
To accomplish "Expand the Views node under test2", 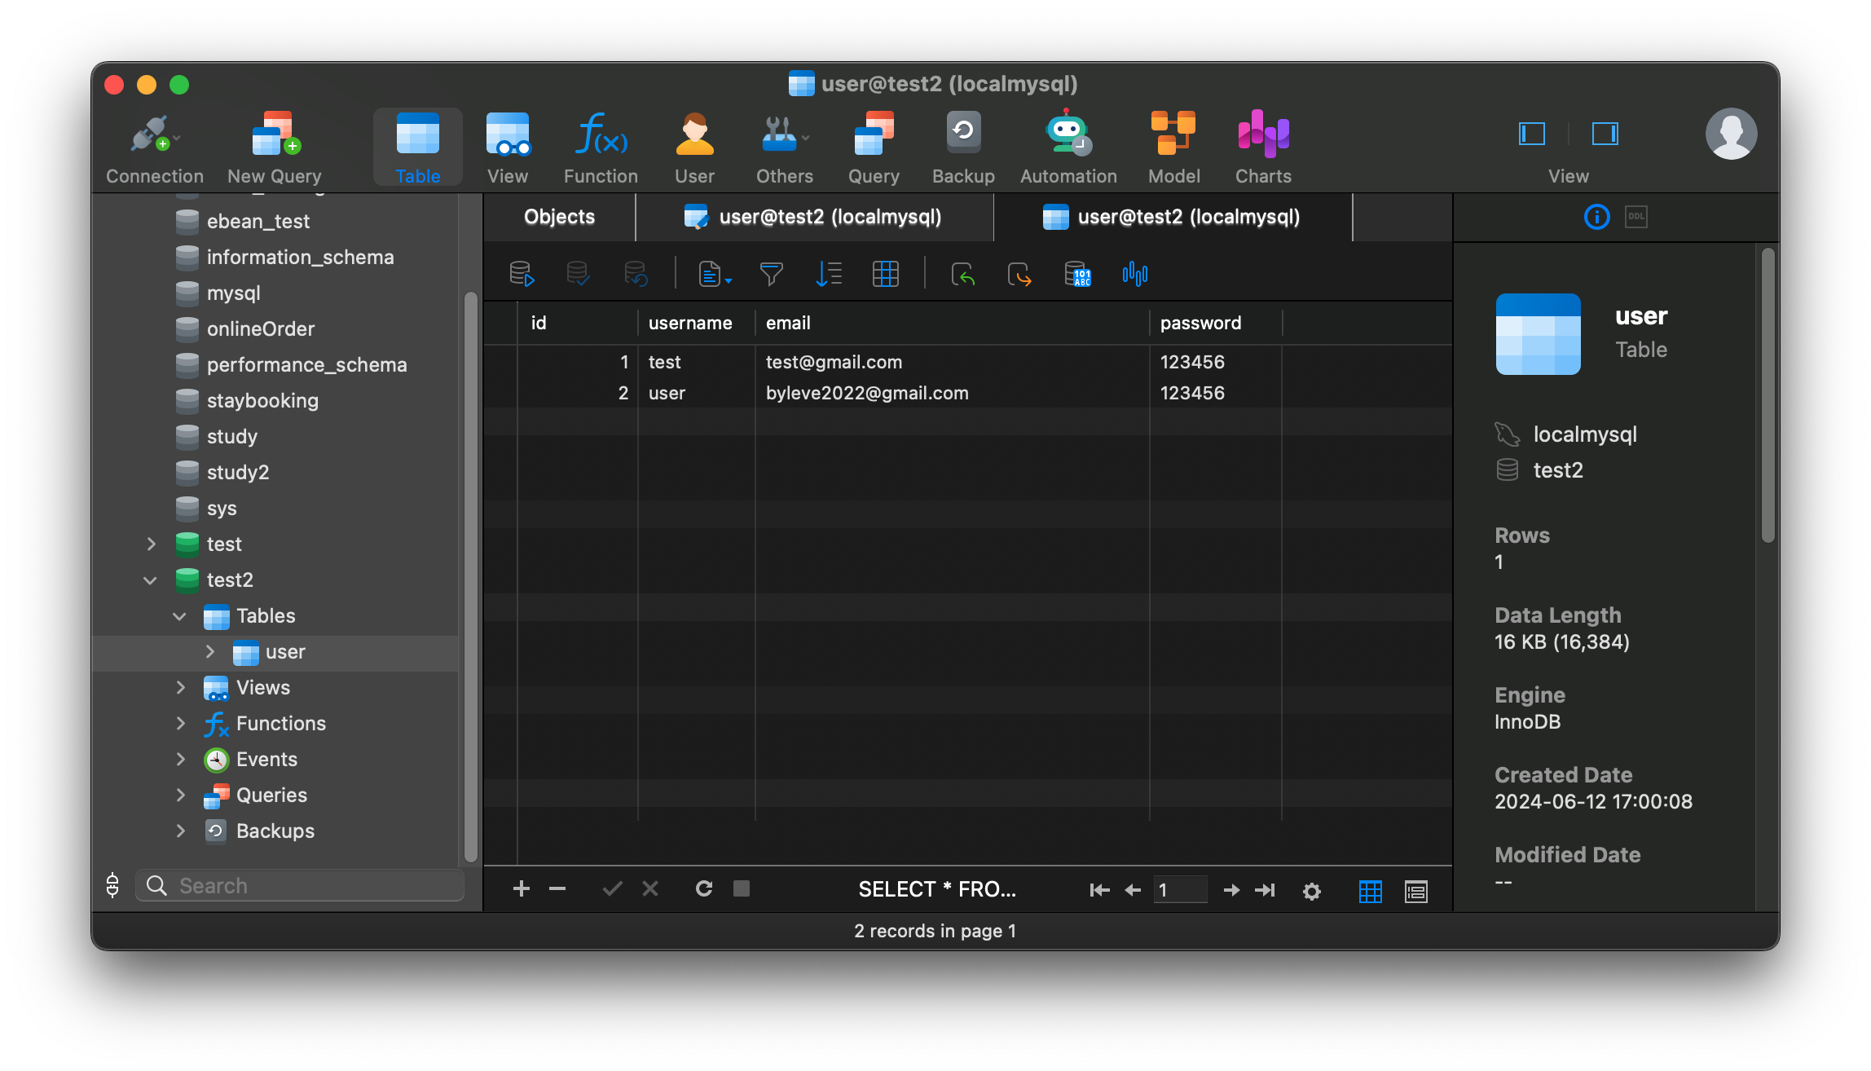I will [x=181, y=687].
